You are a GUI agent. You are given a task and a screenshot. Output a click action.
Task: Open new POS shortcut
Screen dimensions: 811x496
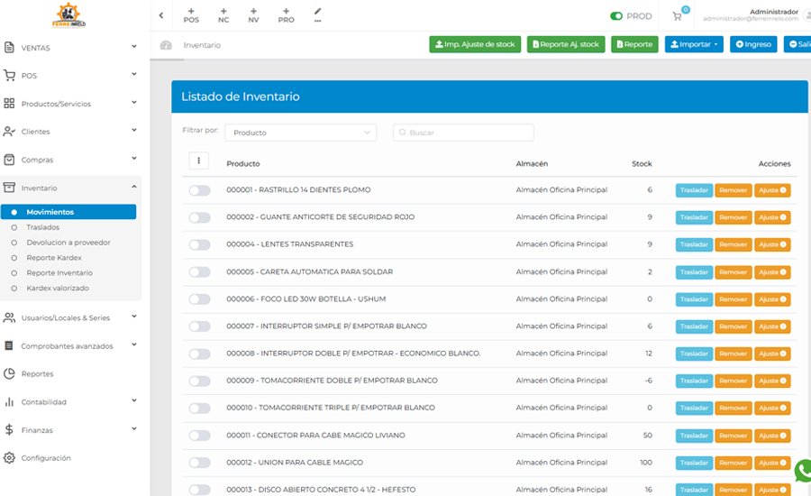(191, 15)
